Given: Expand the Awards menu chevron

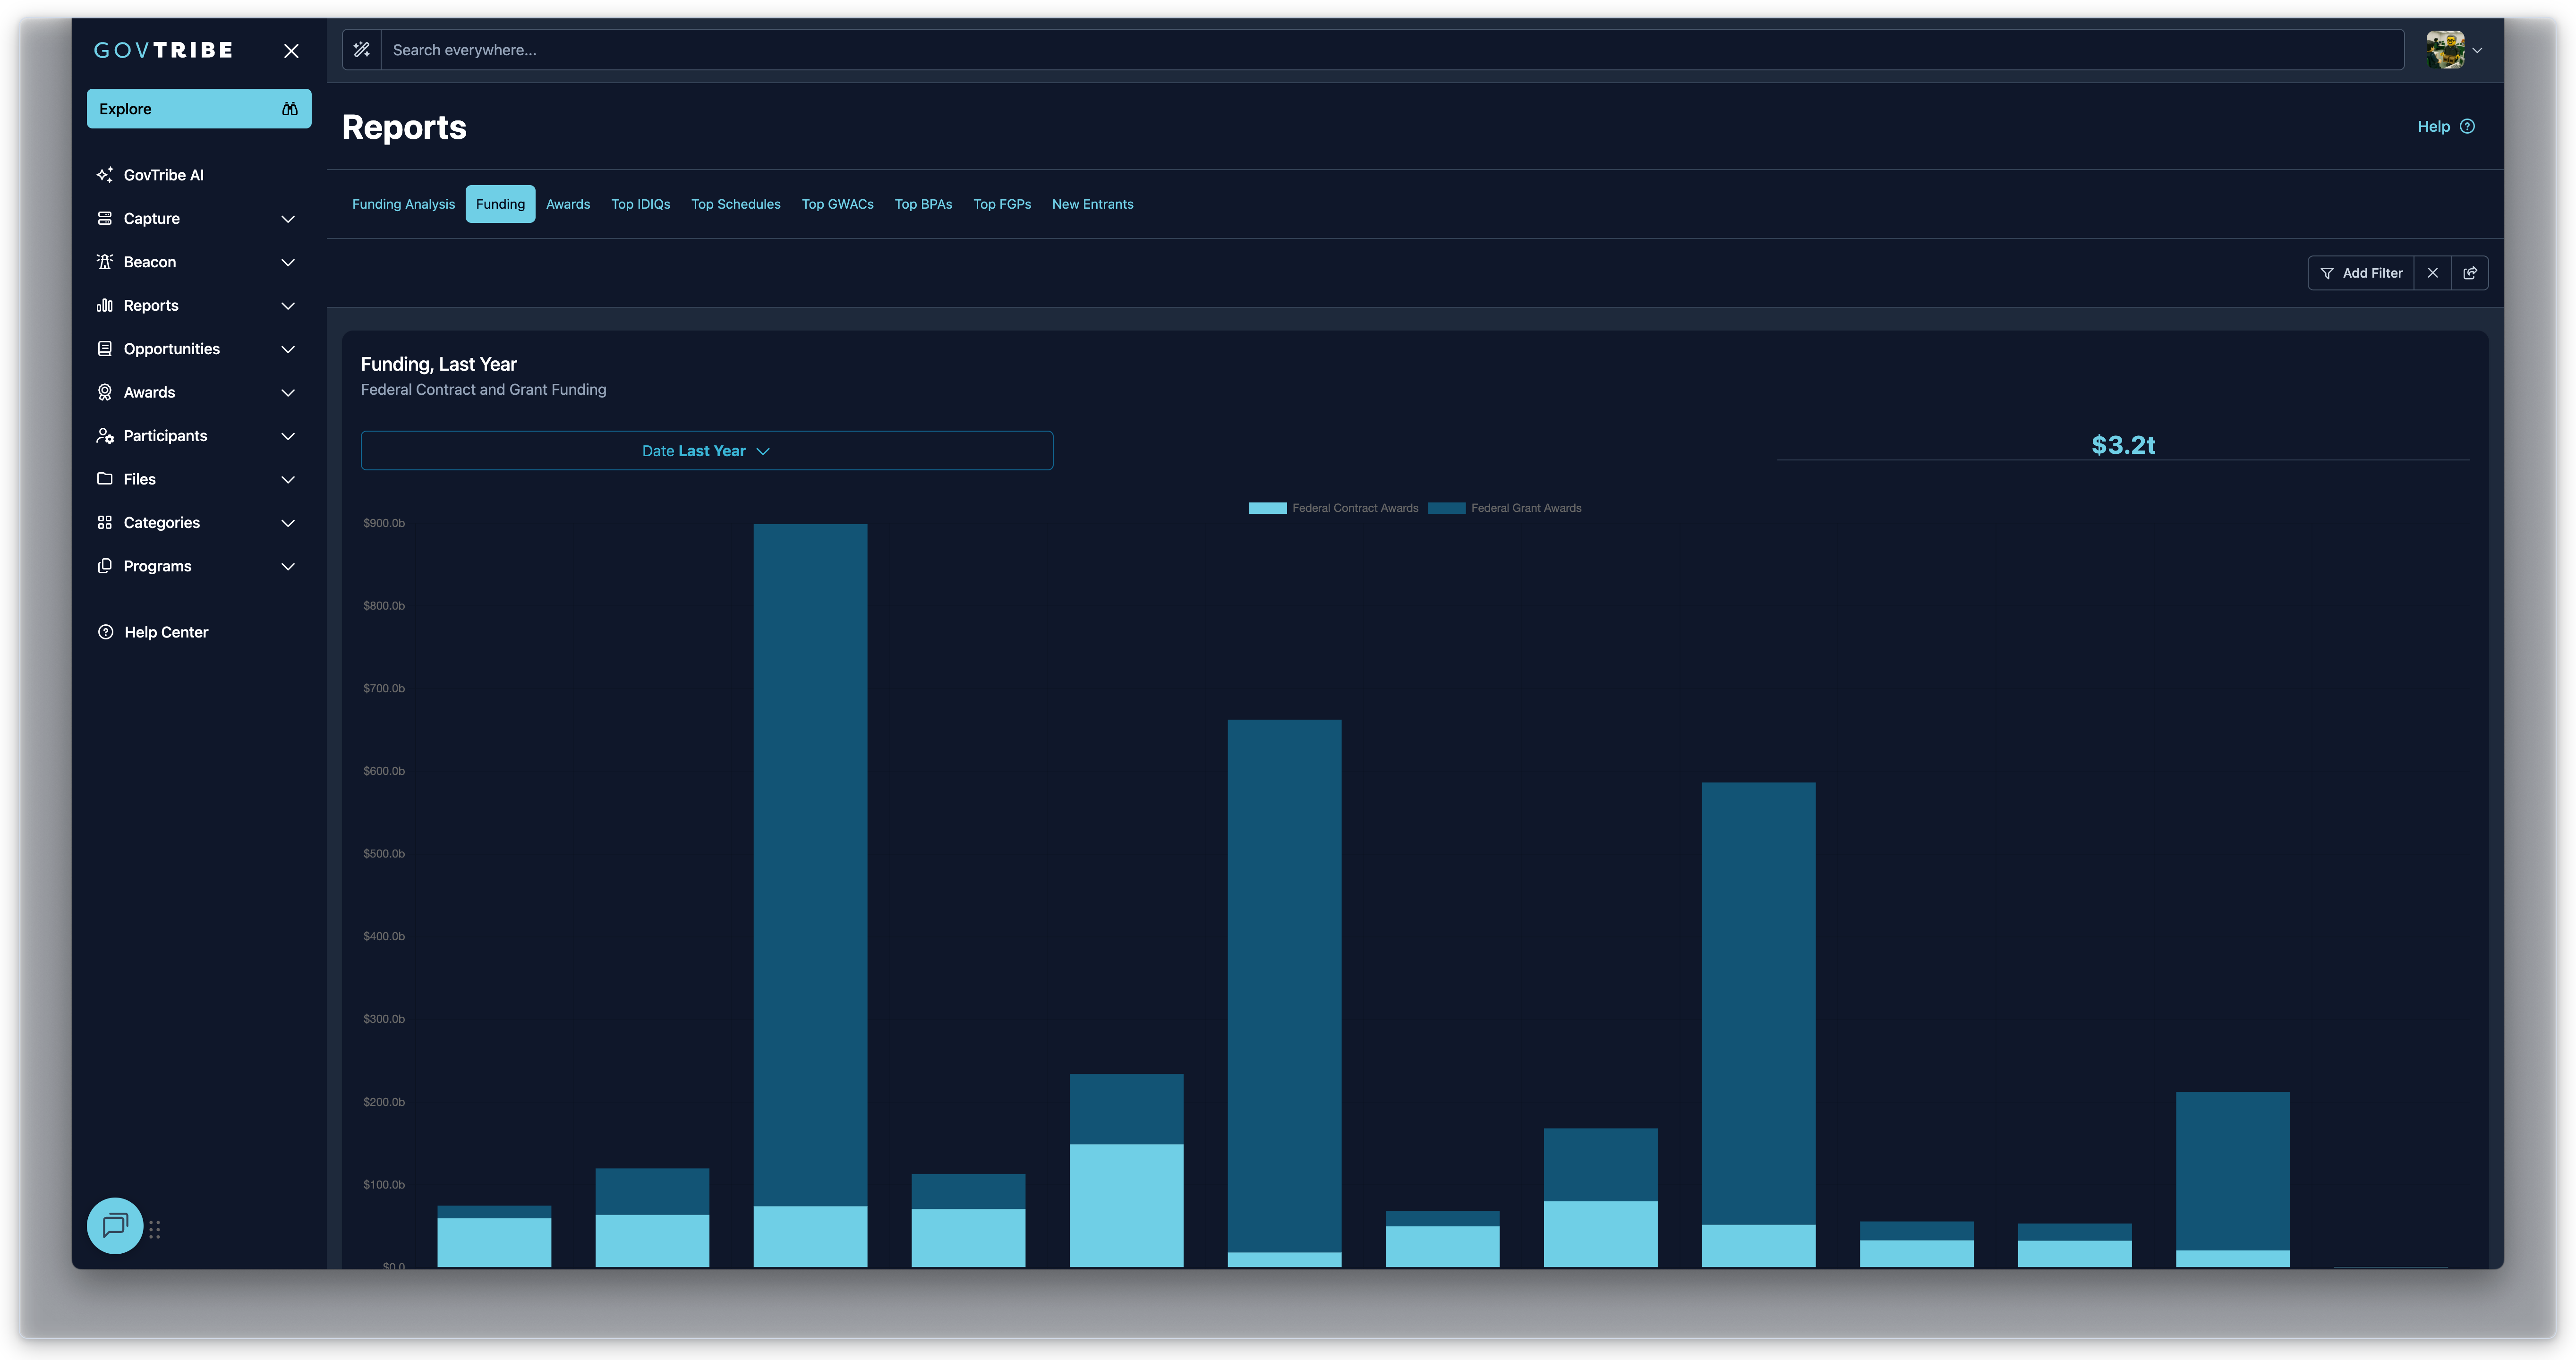Looking at the screenshot, I should 288,393.
